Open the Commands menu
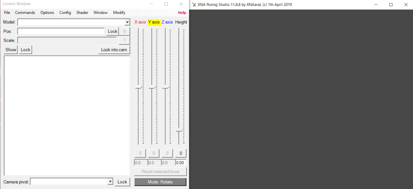Viewport: 413px width, 189px height. click(x=25, y=13)
